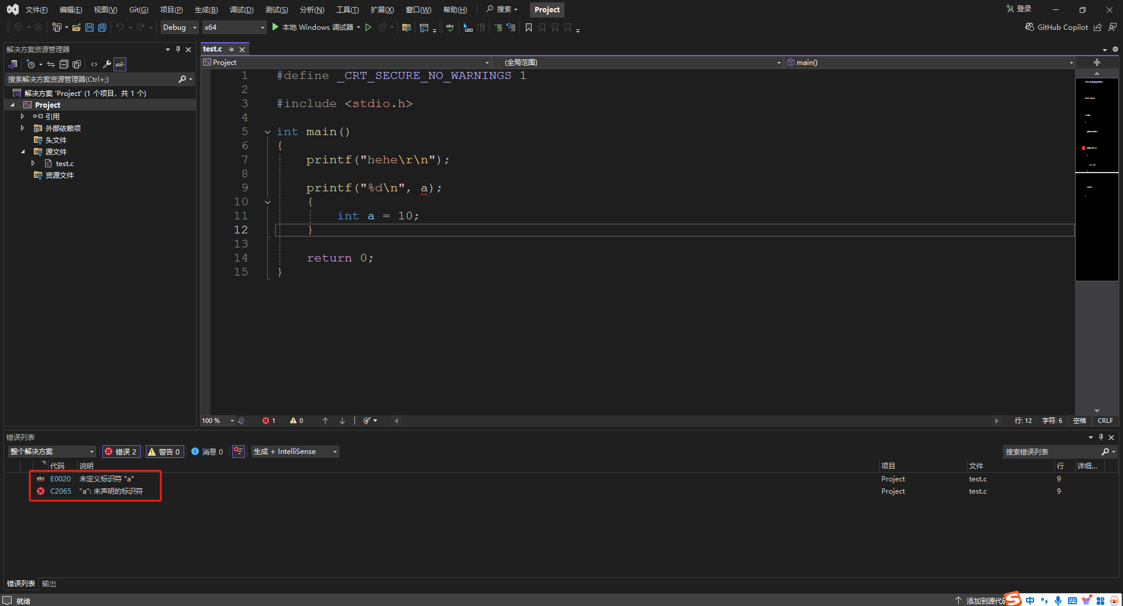This screenshot has width=1123, height=606.
Task: Open the GitHub Copilot button
Action: [x=1056, y=27]
